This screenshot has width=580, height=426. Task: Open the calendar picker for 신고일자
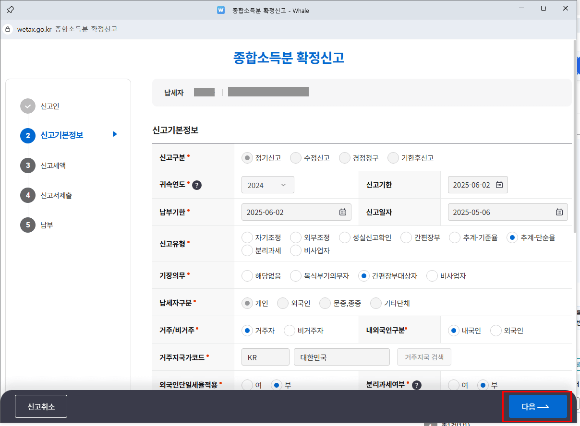[559, 212]
